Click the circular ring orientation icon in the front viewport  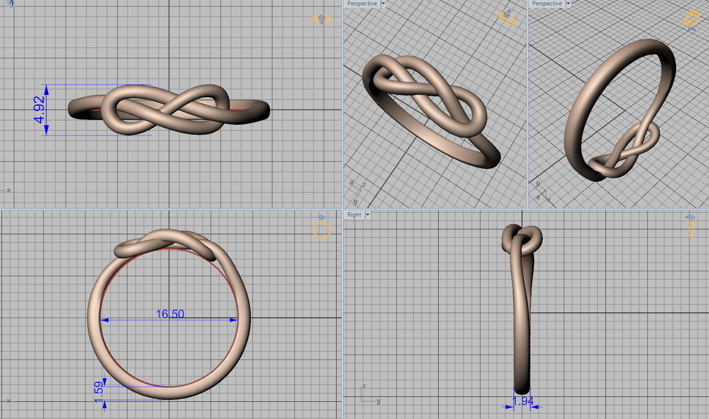[x=321, y=227]
